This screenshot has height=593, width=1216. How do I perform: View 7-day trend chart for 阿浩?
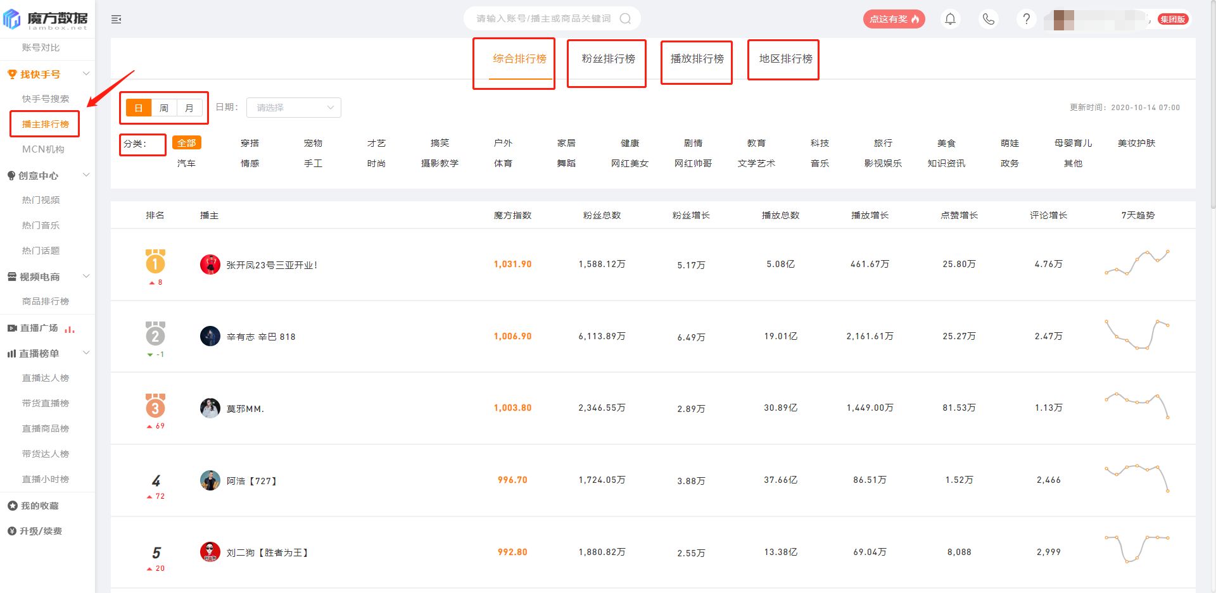point(1137,478)
